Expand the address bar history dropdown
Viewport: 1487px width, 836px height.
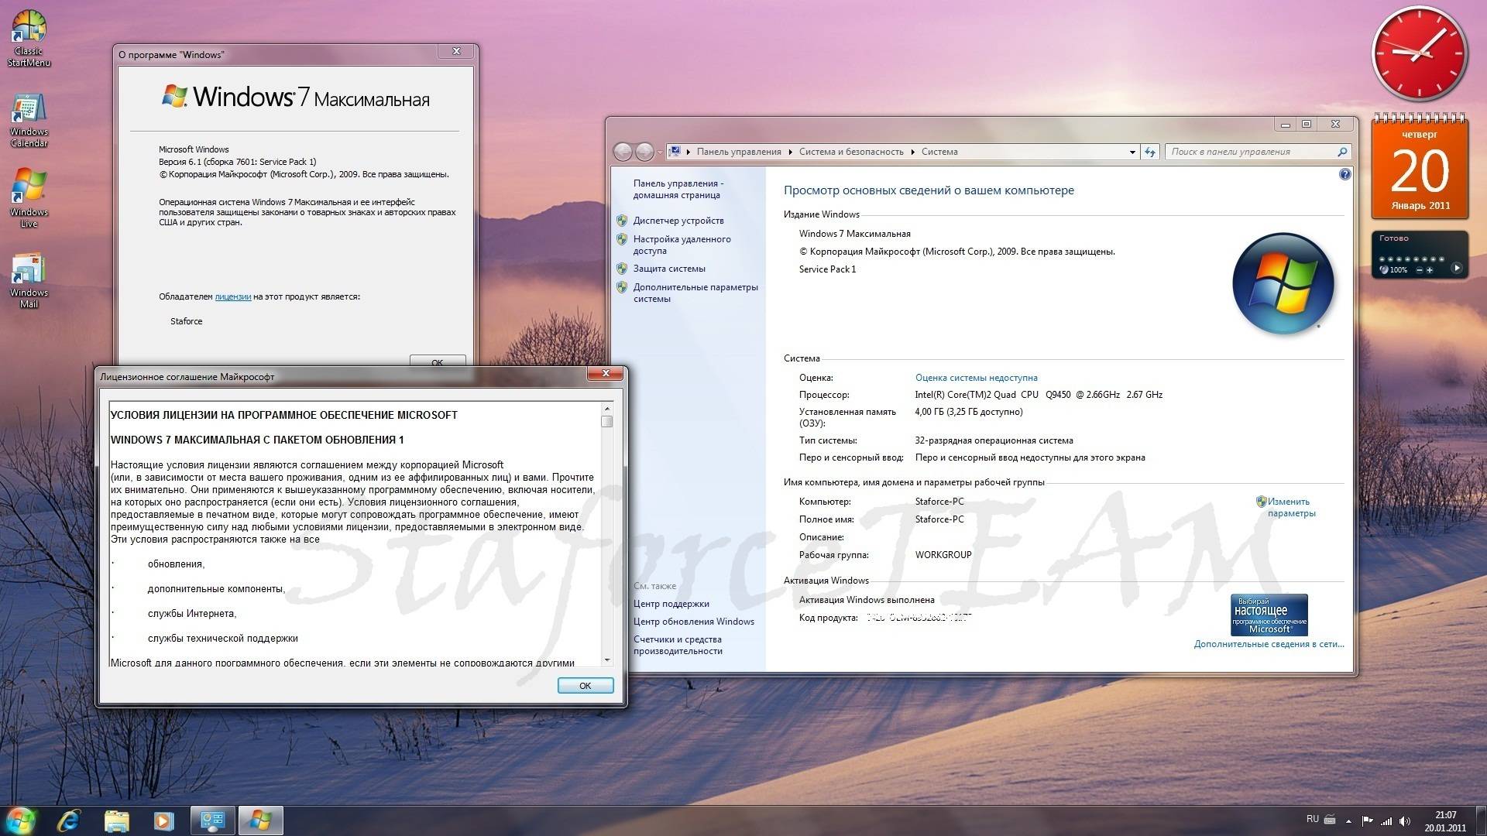tap(1132, 152)
